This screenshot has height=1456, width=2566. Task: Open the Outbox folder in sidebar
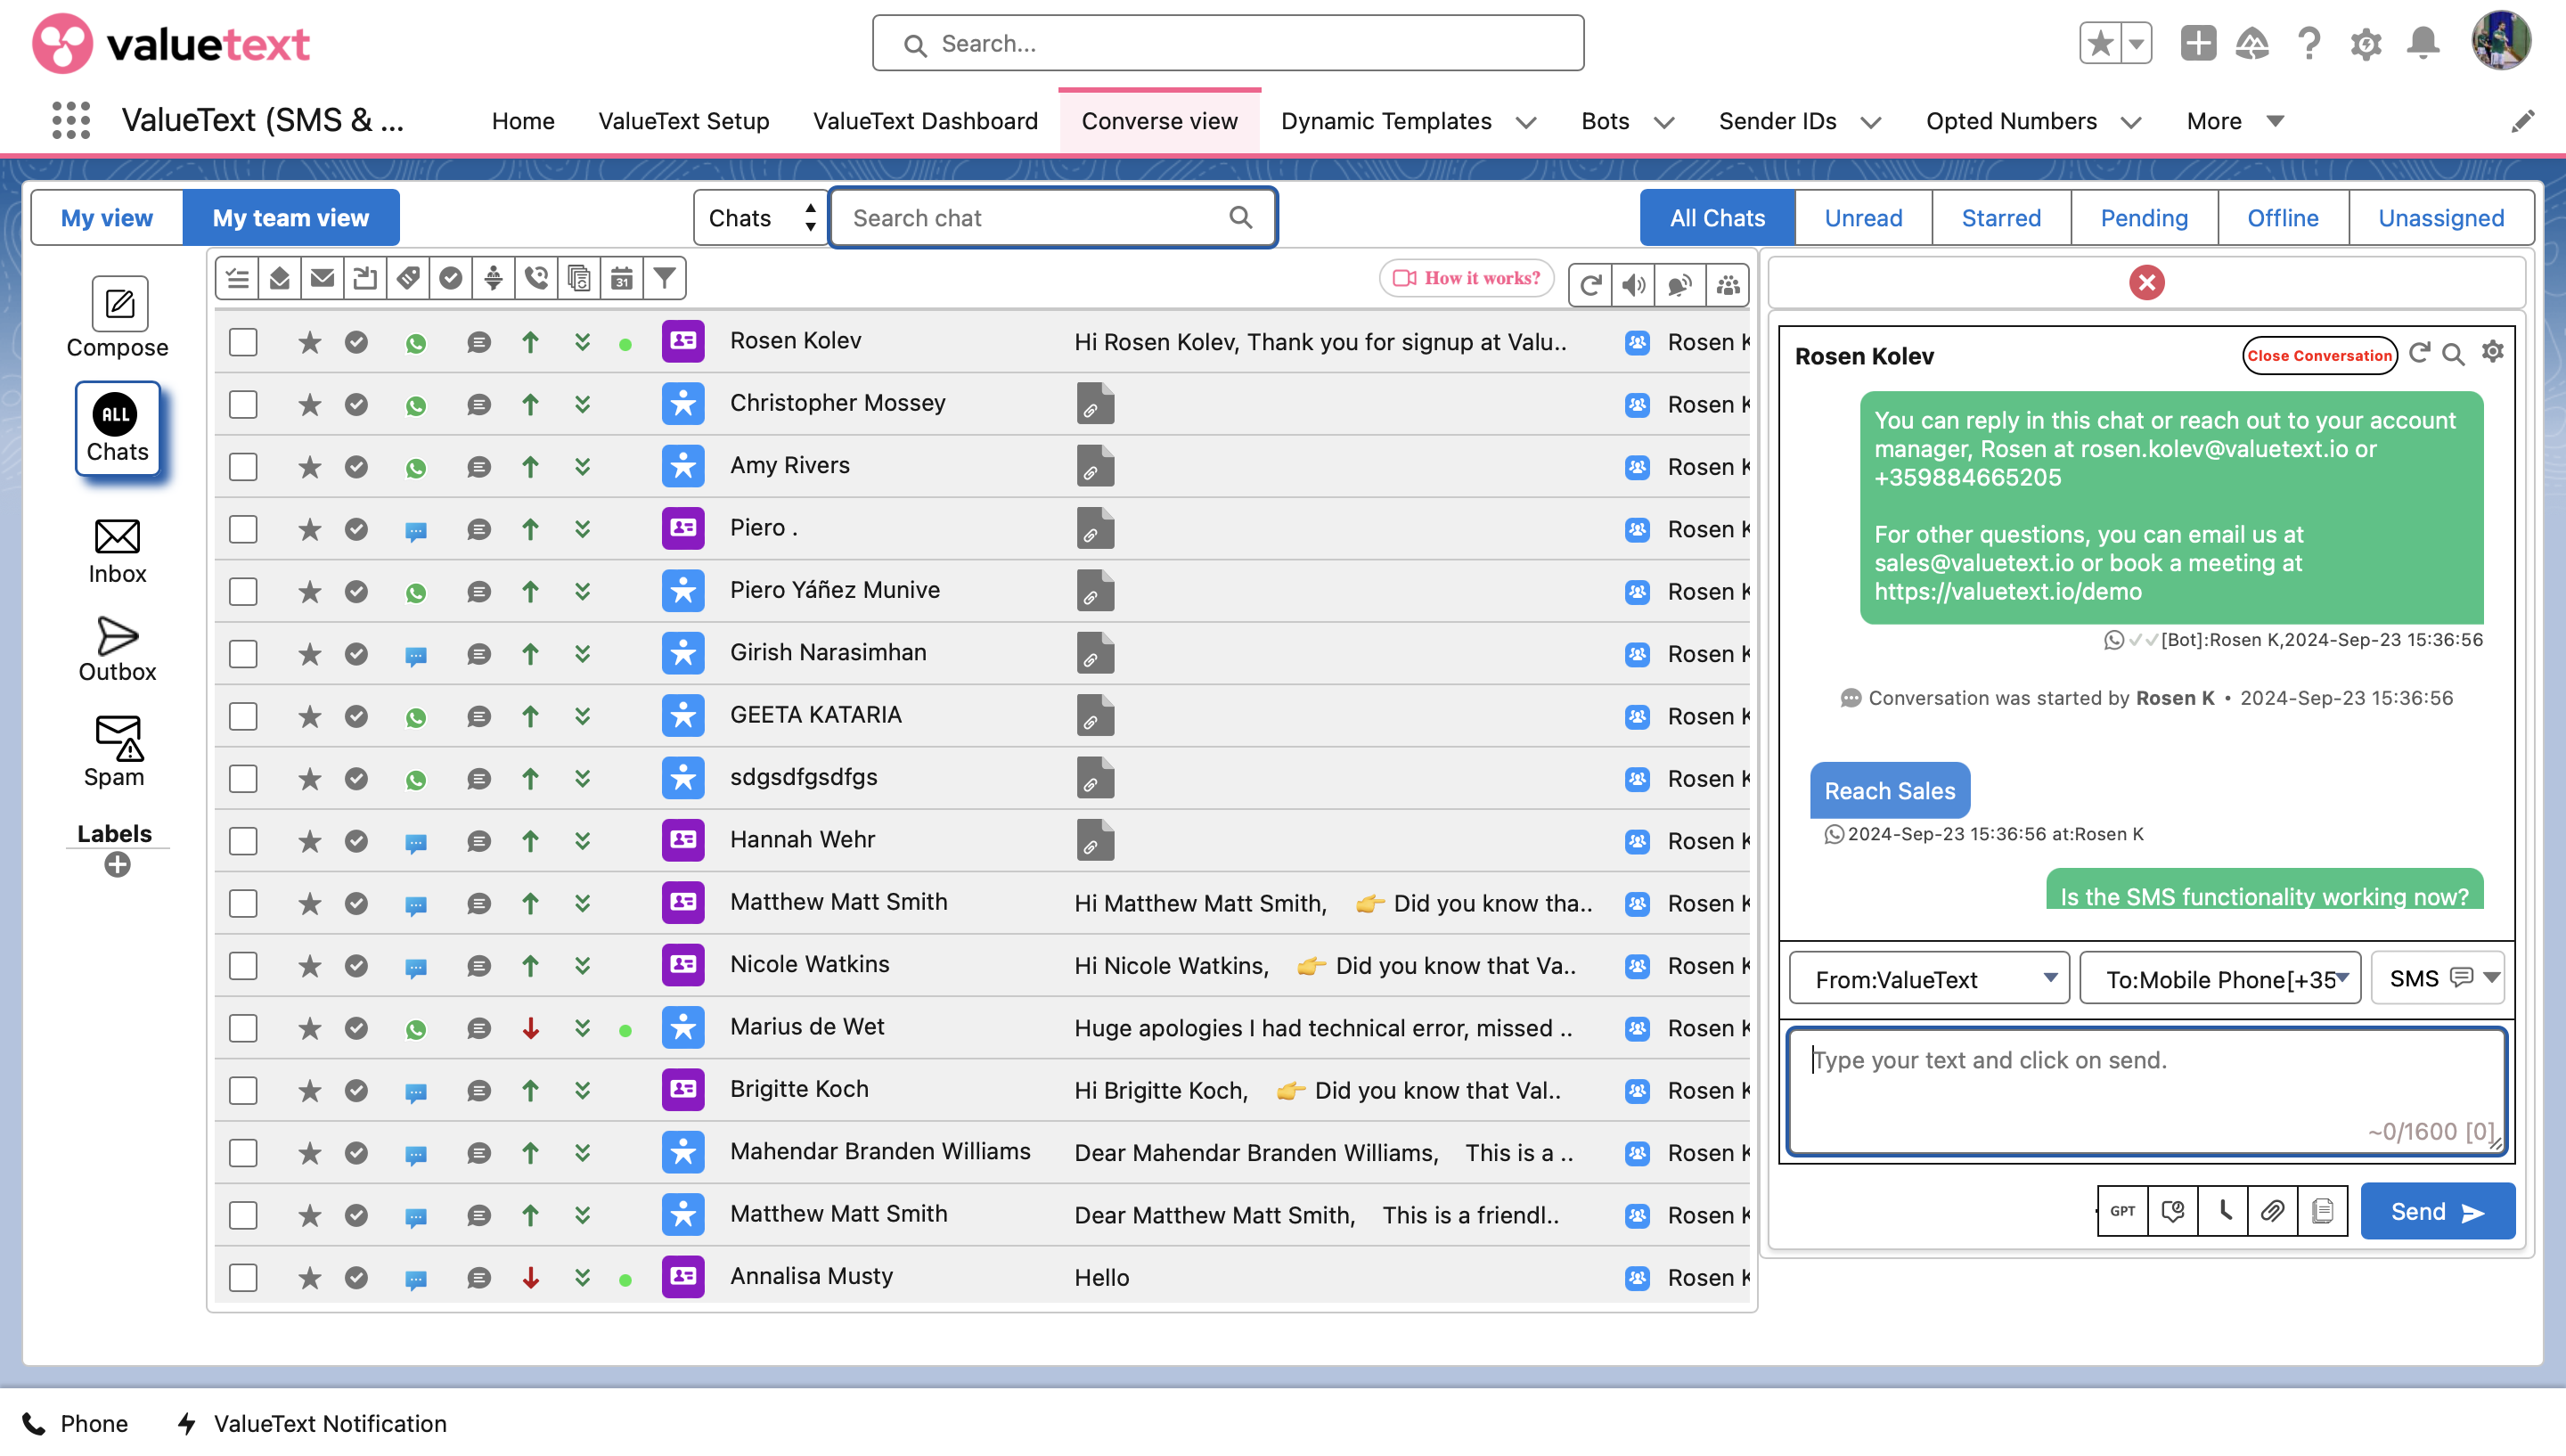(x=117, y=650)
